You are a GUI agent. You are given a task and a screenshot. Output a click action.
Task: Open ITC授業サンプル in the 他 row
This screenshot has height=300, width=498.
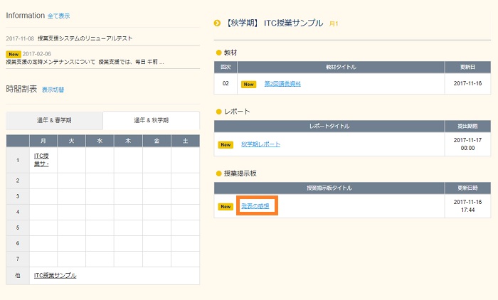point(55,275)
